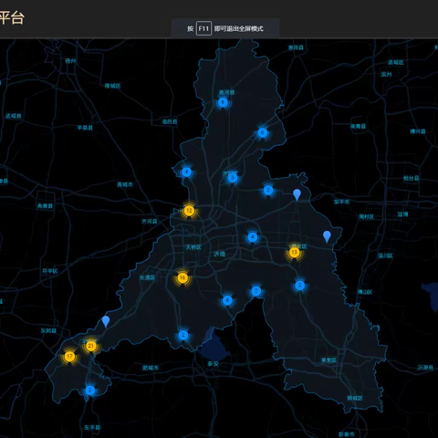Click the 肥城市 label
Viewport: 438px width, 438px height.
point(151,368)
